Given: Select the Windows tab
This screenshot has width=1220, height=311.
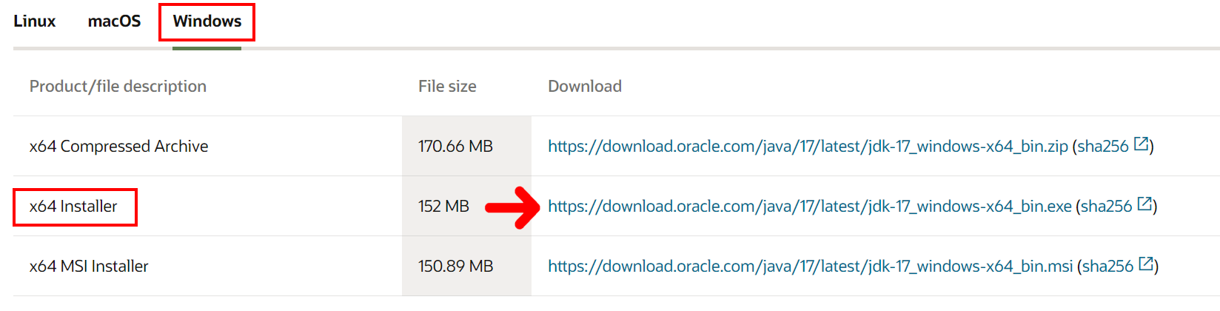Looking at the screenshot, I should pyautogui.click(x=207, y=21).
